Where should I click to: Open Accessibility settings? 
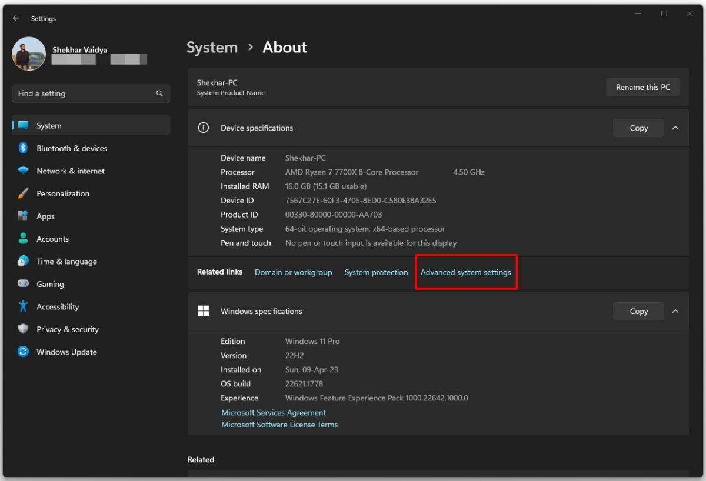pyautogui.click(x=57, y=306)
